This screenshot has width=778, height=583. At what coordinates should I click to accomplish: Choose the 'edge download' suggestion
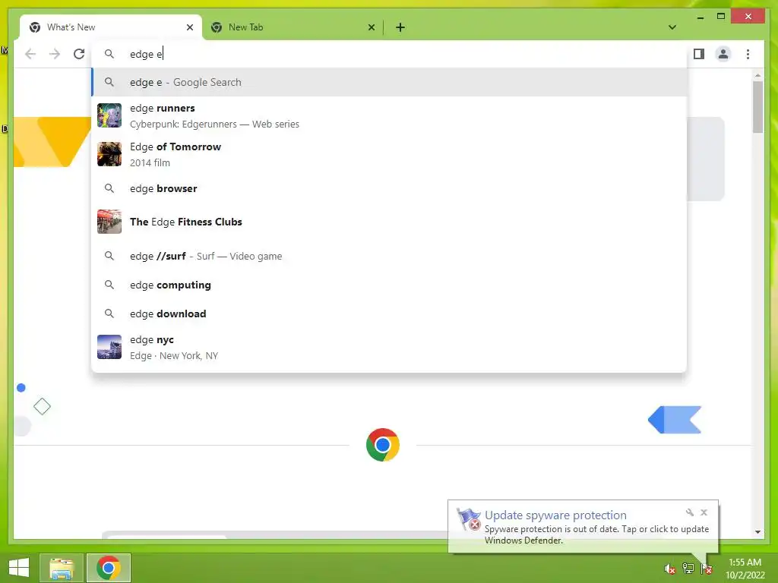point(389,314)
